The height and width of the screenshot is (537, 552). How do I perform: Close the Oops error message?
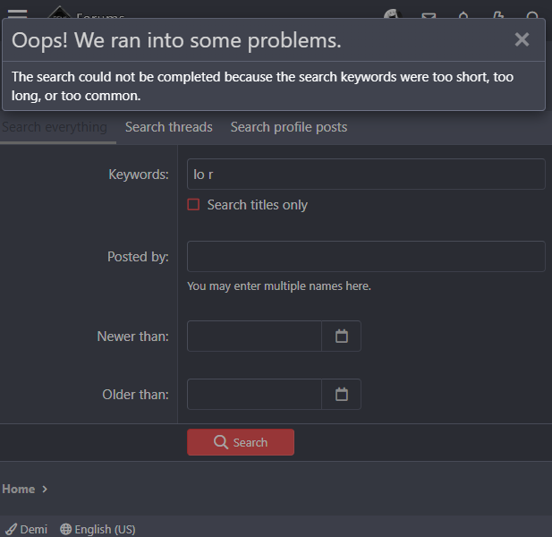point(522,39)
